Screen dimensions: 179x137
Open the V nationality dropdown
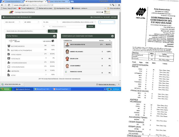(46, 27)
